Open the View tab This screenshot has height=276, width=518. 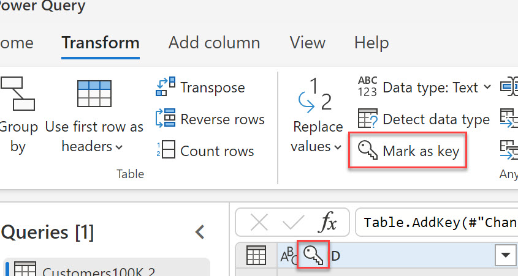[x=307, y=43]
